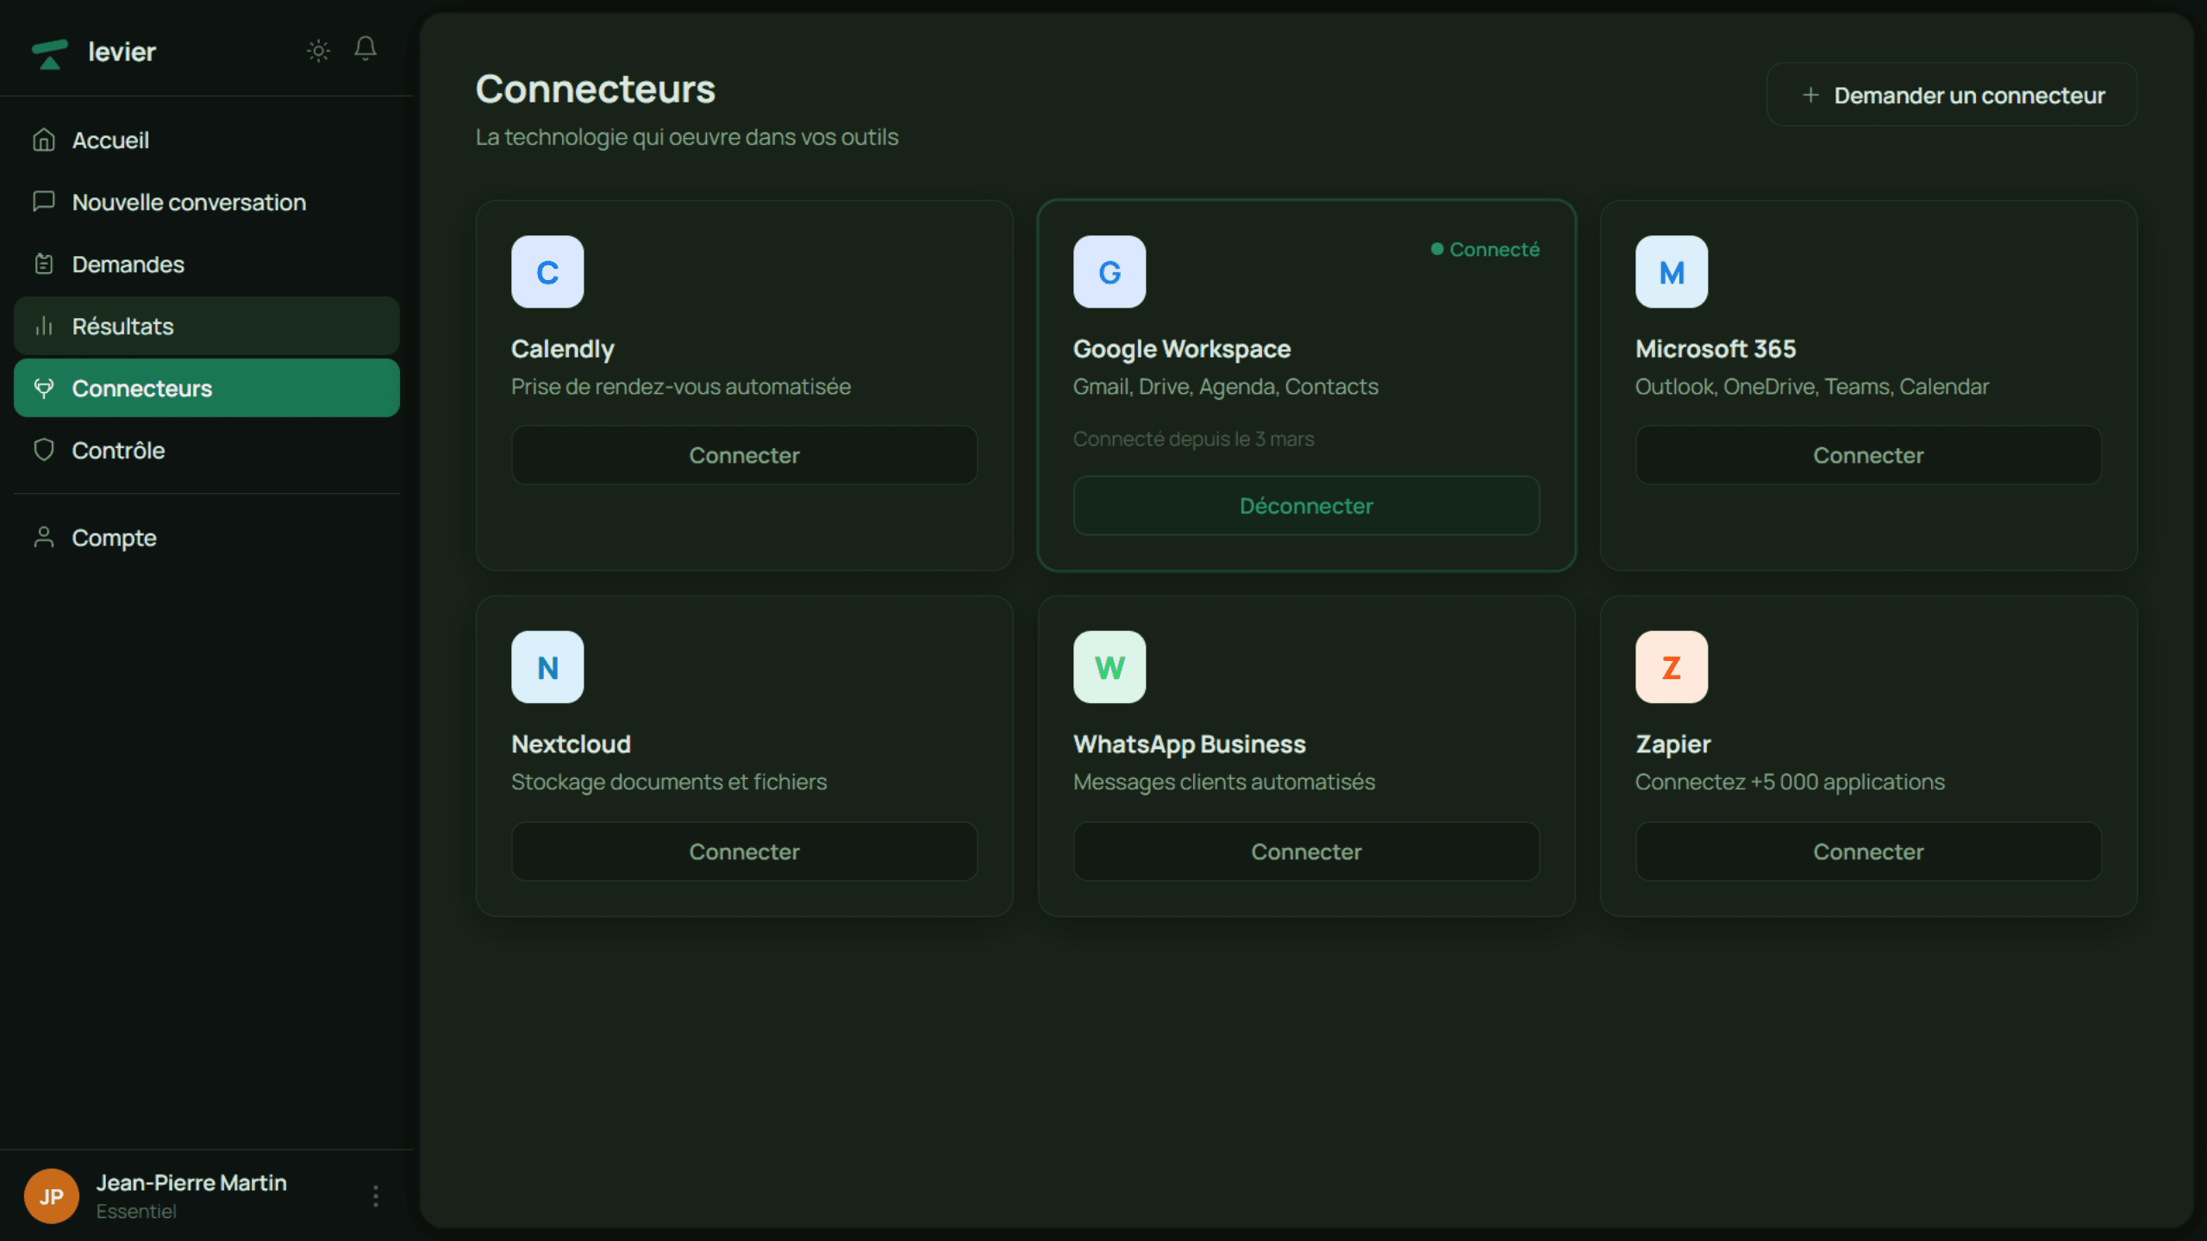2207x1241 pixels.
Task: Click the plus icon on Demander un connecteur
Action: click(x=1810, y=95)
